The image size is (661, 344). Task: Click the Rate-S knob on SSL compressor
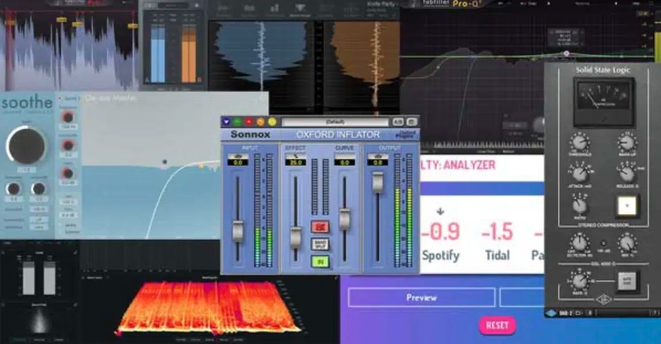click(x=580, y=281)
